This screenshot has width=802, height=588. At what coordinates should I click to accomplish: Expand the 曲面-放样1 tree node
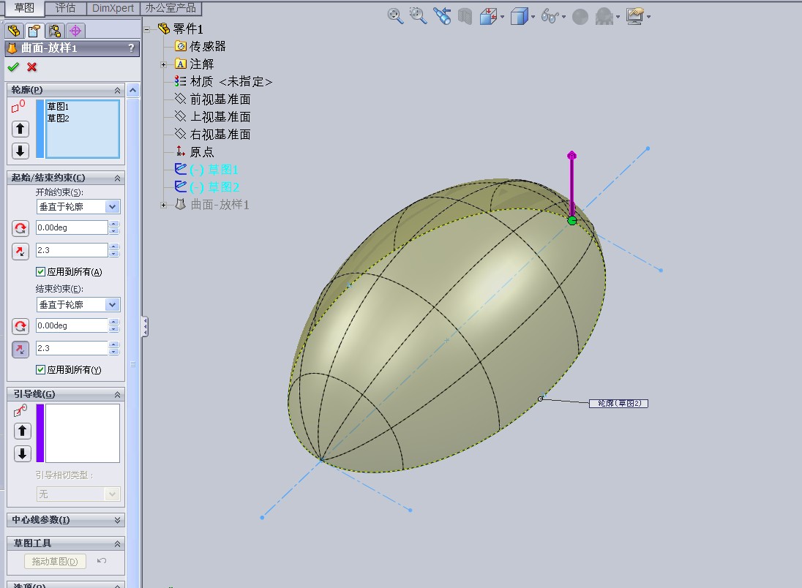(x=163, y=205)
